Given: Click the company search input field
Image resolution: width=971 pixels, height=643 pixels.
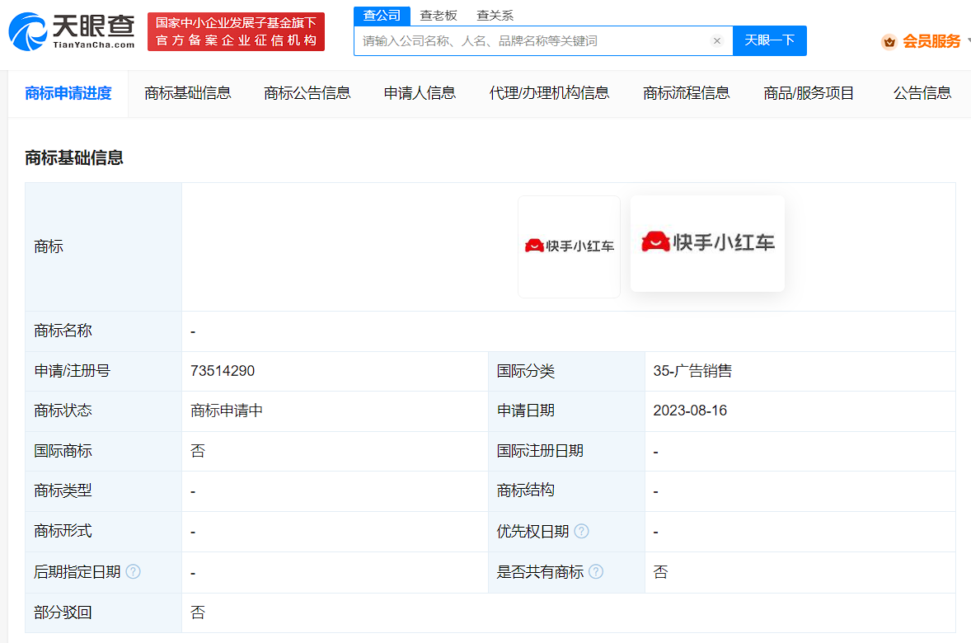Looking at the screenshot, I should (536, 40).
